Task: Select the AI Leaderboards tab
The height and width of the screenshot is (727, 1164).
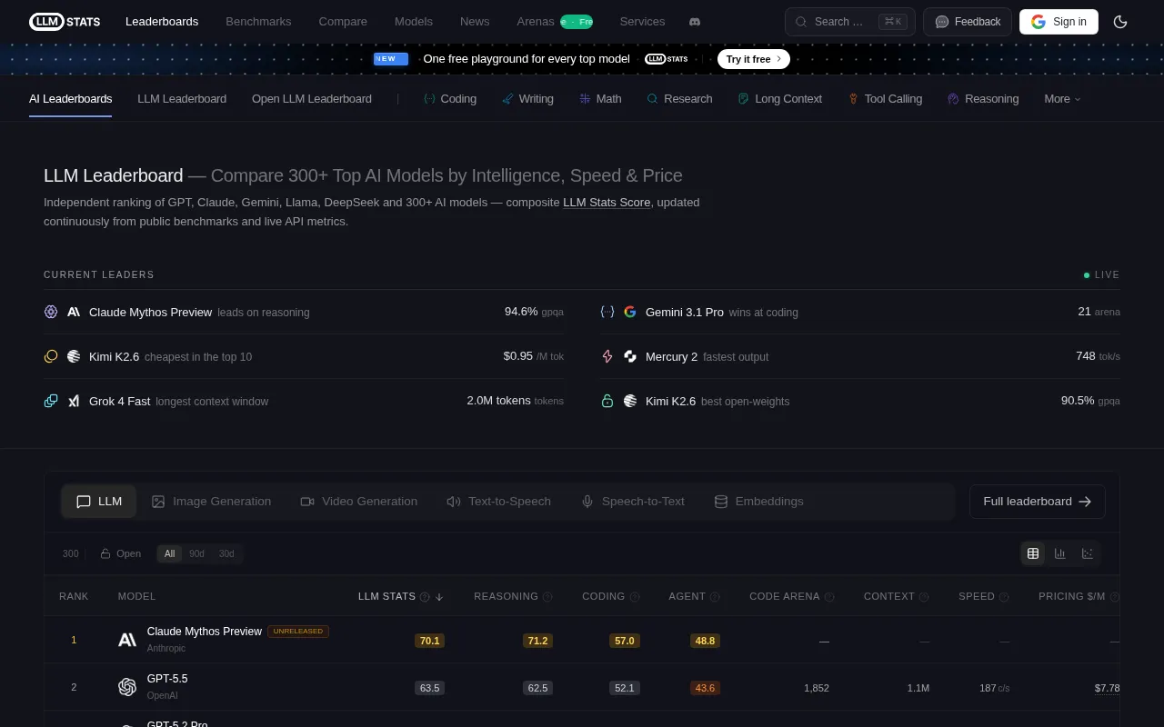Action: 71,99
